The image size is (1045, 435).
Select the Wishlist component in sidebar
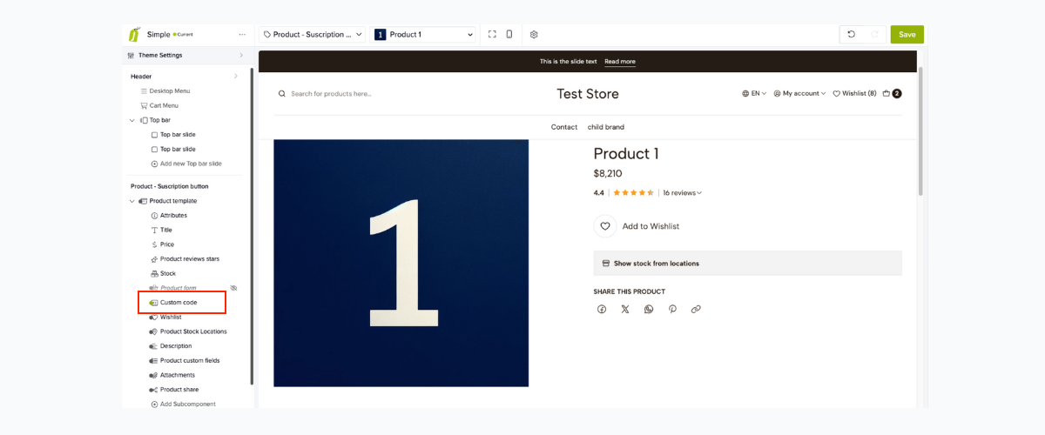tap(171, 317)
